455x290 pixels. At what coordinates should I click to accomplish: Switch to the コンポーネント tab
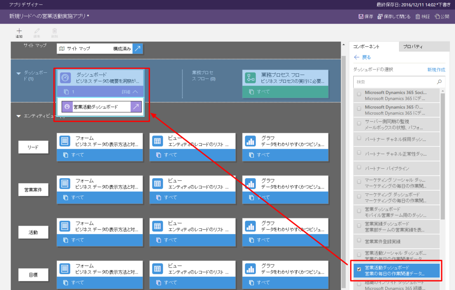click(x=374, y=46)
